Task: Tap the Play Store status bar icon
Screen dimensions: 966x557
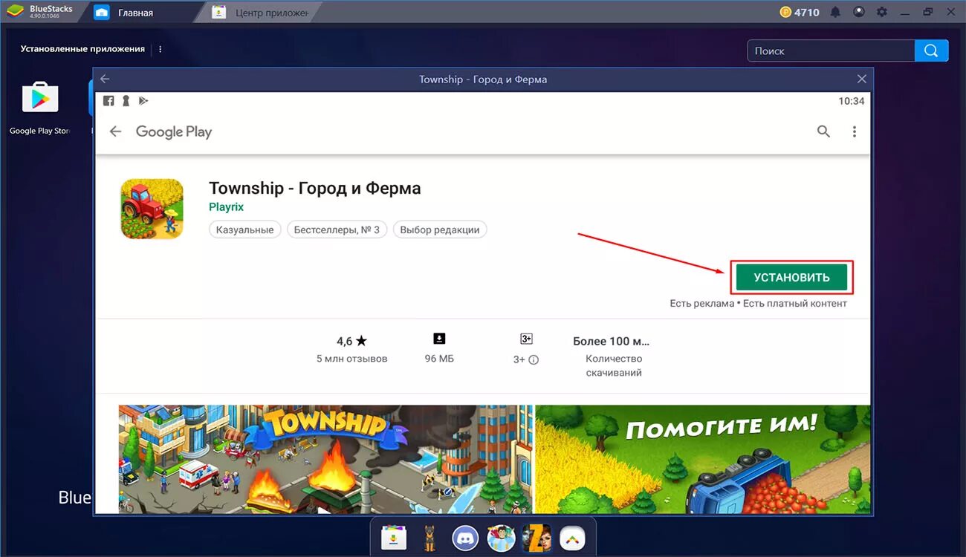Action: [x=143, y=101]
